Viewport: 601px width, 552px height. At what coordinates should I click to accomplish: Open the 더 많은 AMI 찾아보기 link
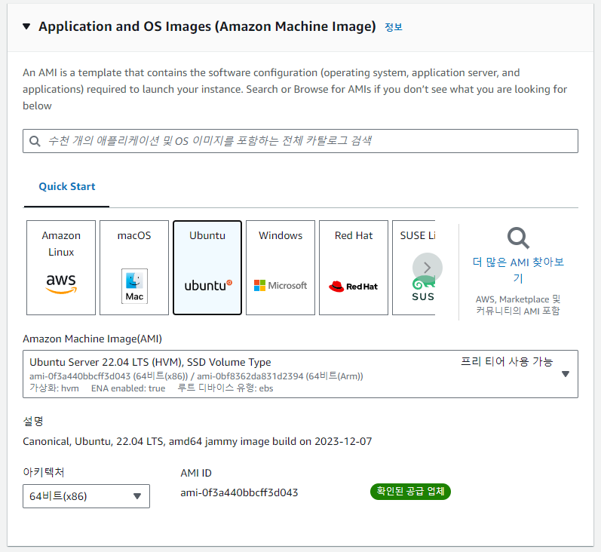point(518,270)
